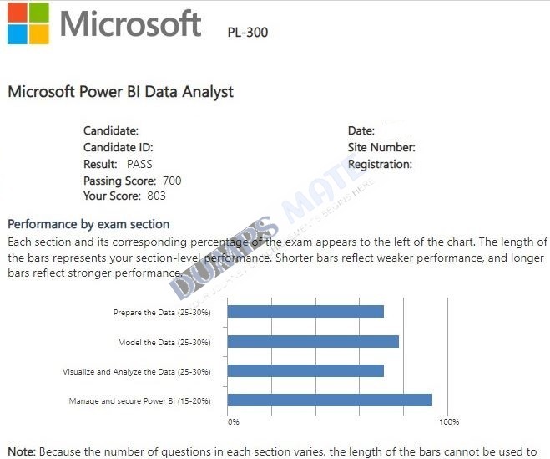Click the Microsoft wordmark text

(x=130, y=23)
